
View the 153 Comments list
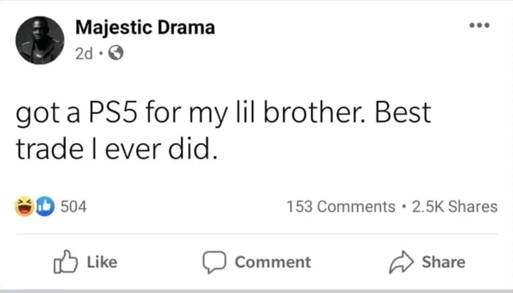coord(341,207)
